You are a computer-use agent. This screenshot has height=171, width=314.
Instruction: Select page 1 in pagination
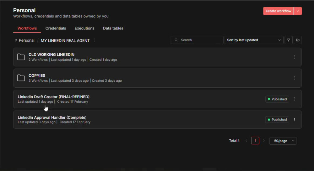tap(255, 141)
